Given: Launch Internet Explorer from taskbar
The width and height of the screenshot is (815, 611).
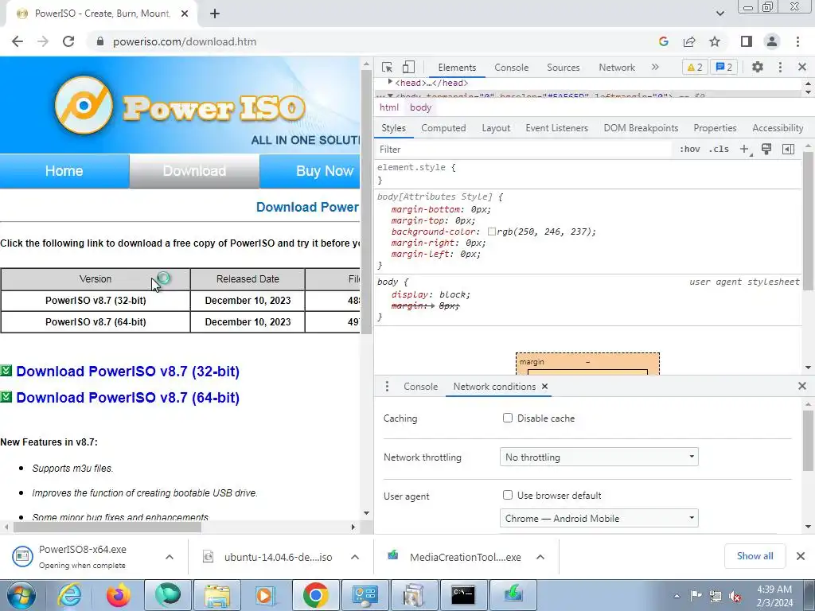Looking at the screenshot, I should click(70, 595).
